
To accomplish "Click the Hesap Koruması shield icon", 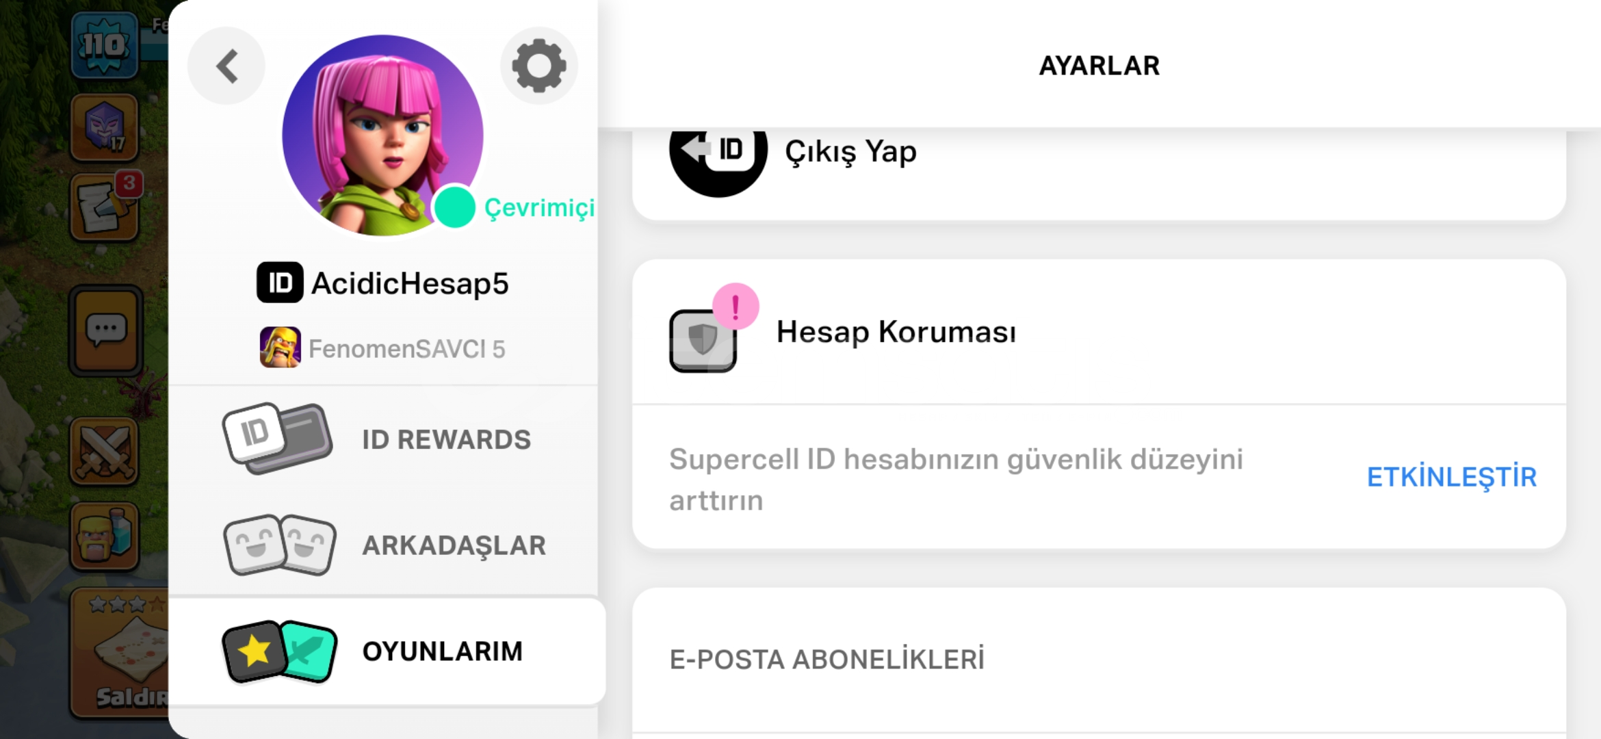I will pyautogui.click(x=703, y=340).
